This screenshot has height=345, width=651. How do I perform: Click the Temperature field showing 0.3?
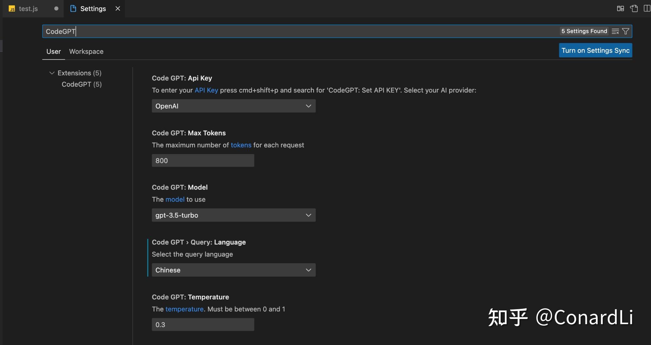[203, 324]
